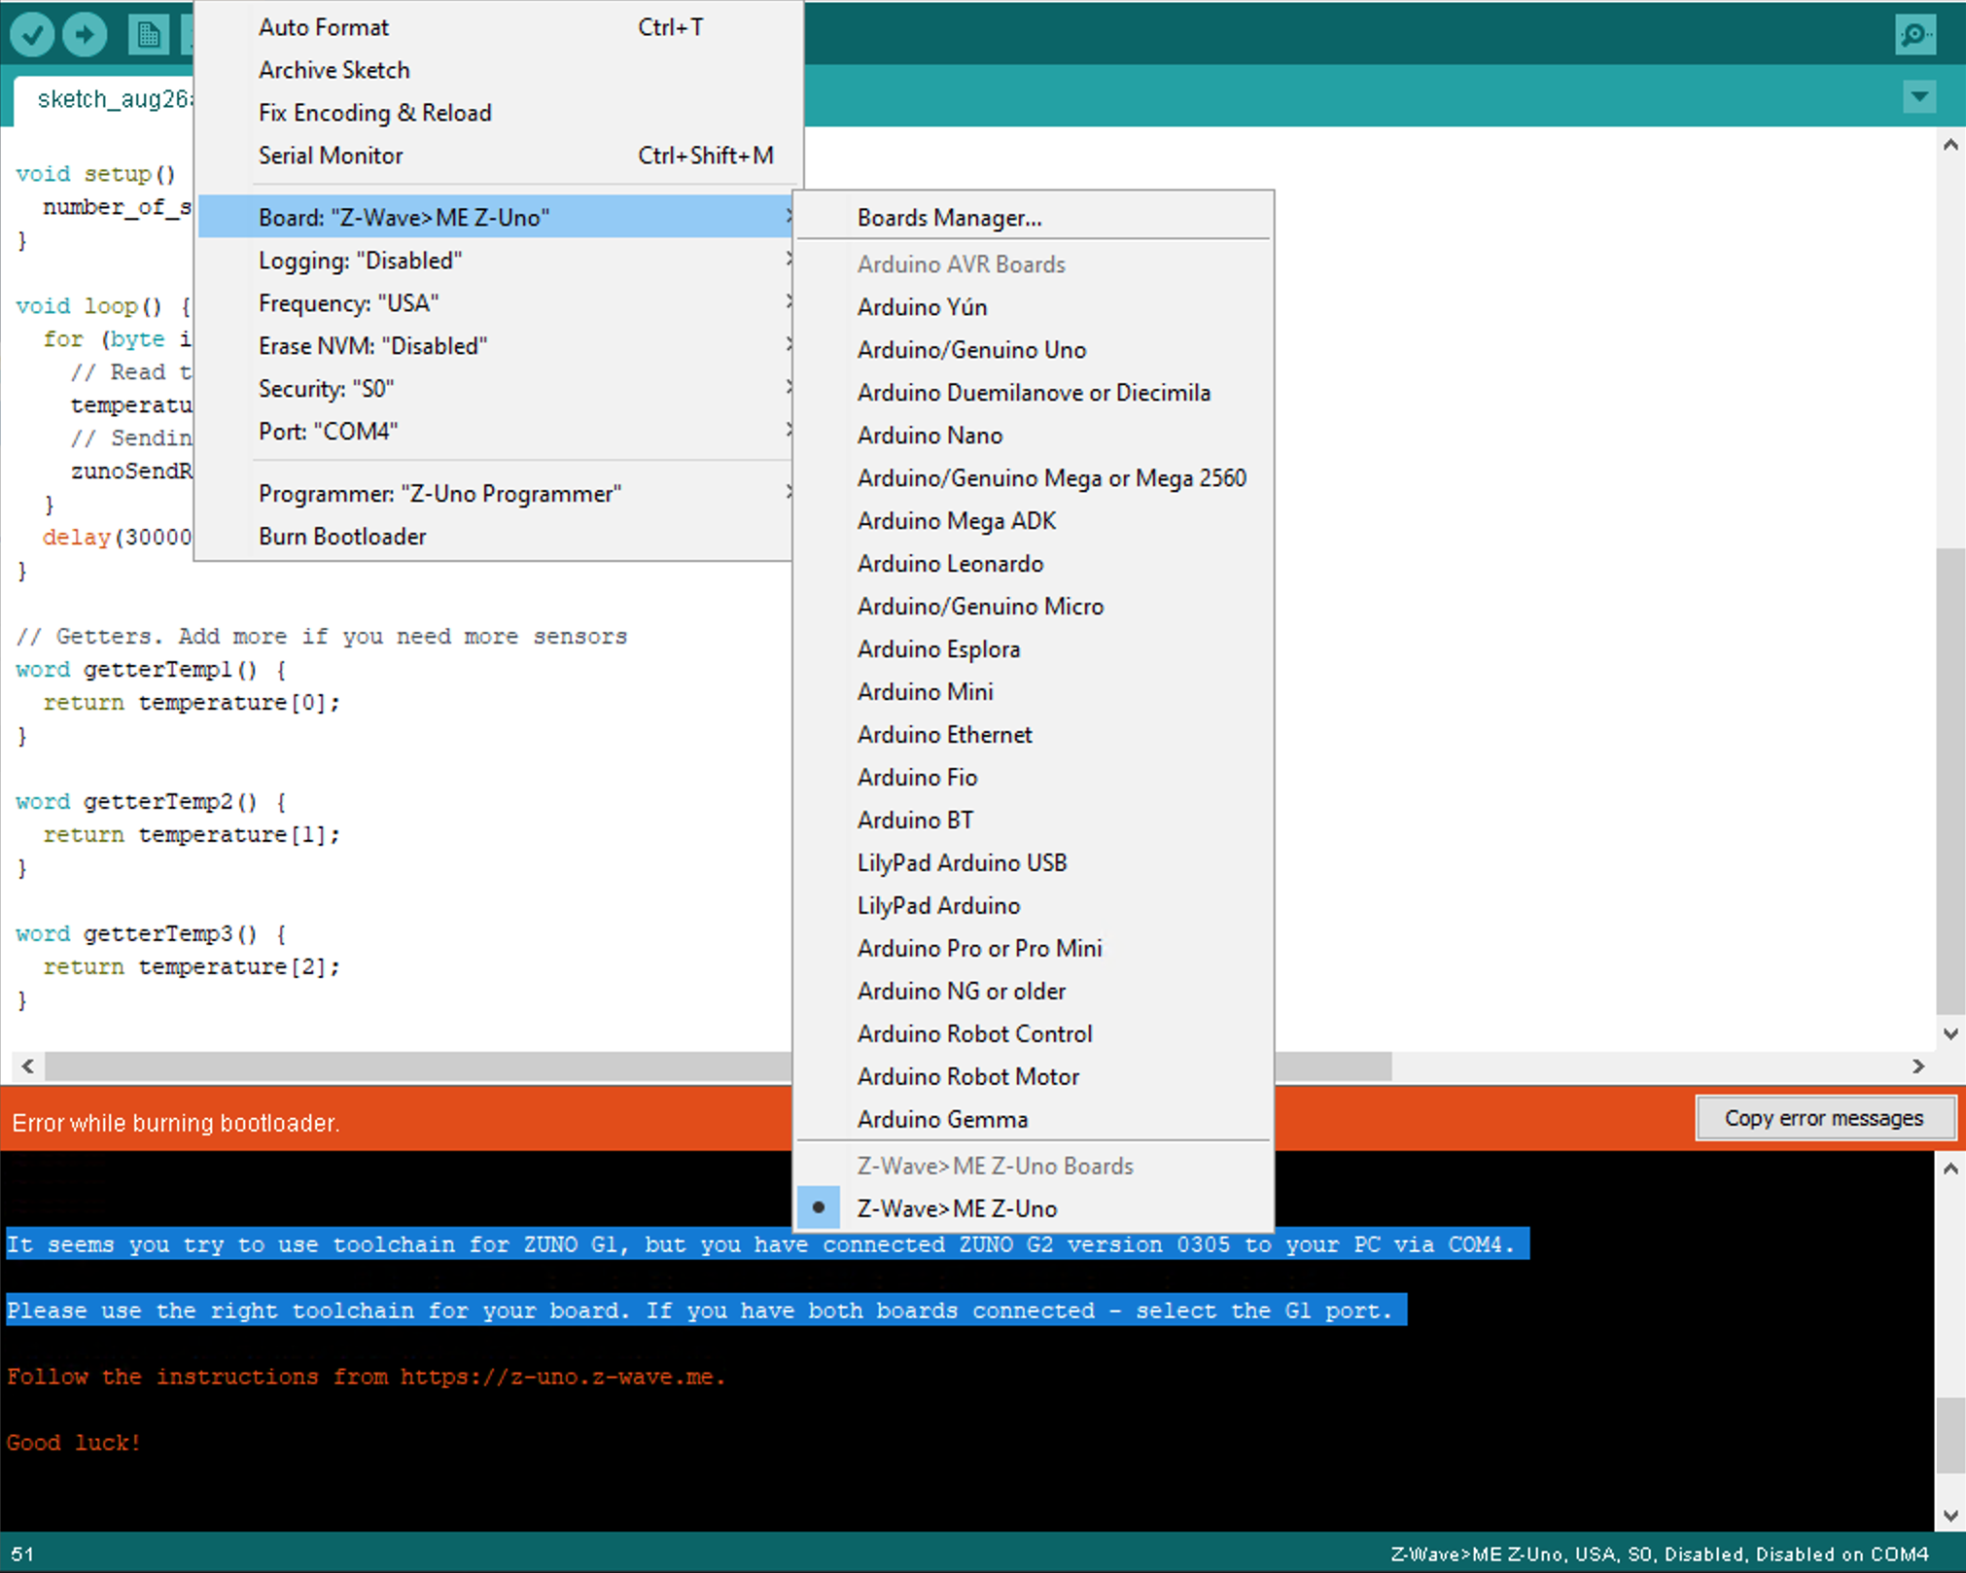Choose Archive Sketch menu entry
The width and height of the screenshot is (1966, 1573).
pyautogui.click(x=500, y=70)
